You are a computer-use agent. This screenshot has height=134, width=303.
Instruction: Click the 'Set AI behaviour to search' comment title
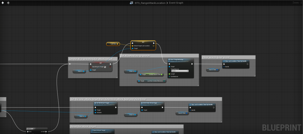pyautogui.click(x=135, y=56)
